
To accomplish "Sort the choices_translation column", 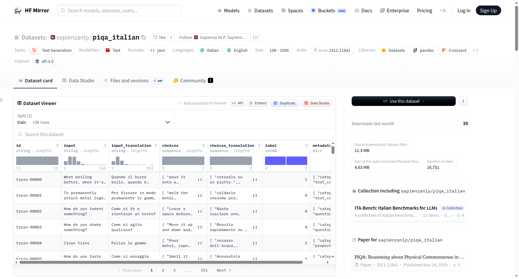I will click(259, 145).
